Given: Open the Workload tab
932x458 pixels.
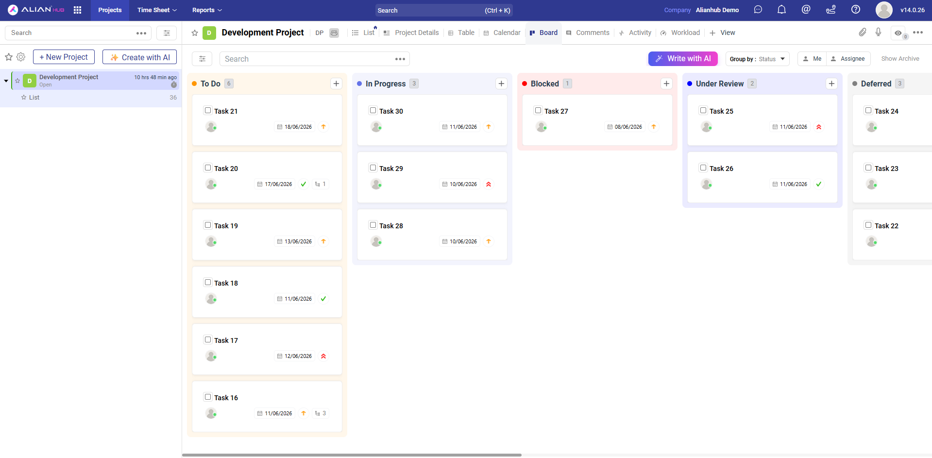Looking at the screenshot, I should [x=680, y=33].
